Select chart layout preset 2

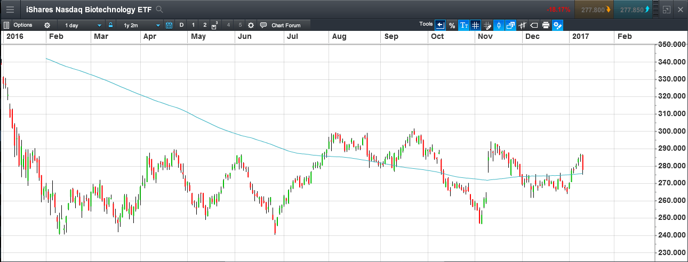click(x=205, y=25)
